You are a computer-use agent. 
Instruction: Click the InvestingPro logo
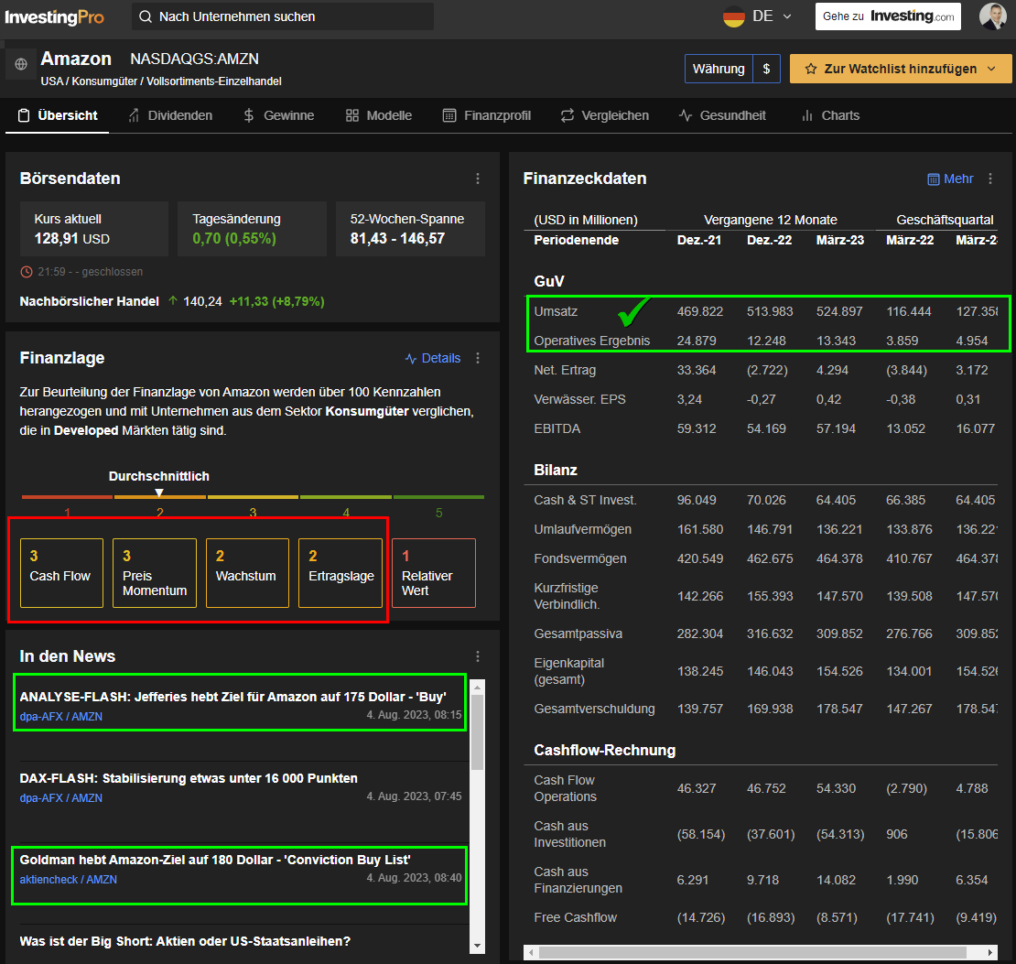(x=54, y=17)
